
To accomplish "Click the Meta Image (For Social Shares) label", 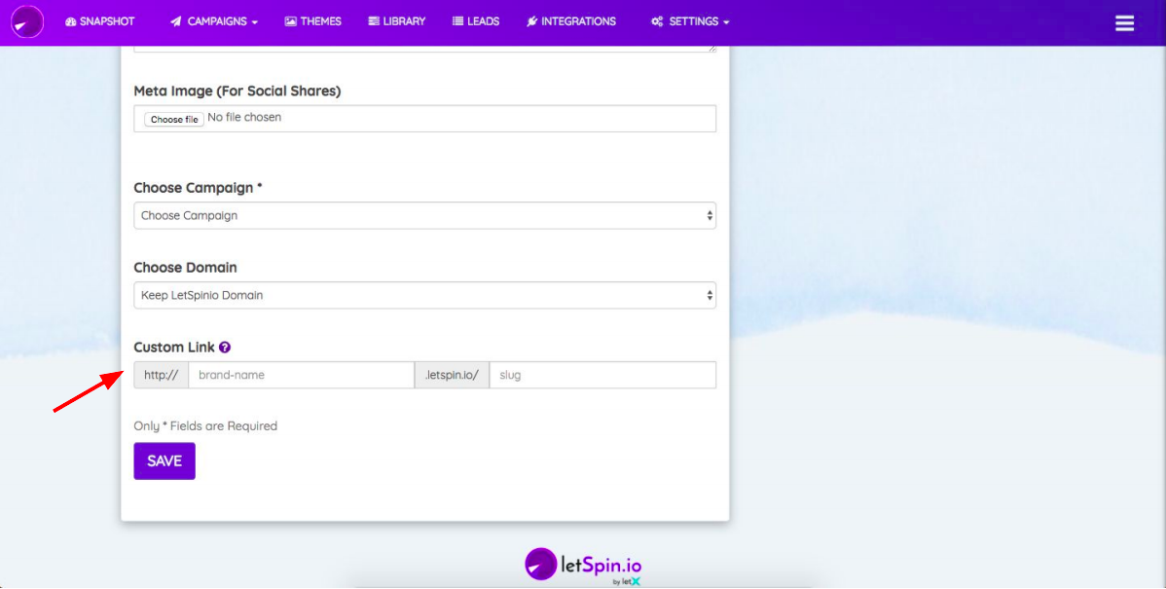I will pos(237,91).
